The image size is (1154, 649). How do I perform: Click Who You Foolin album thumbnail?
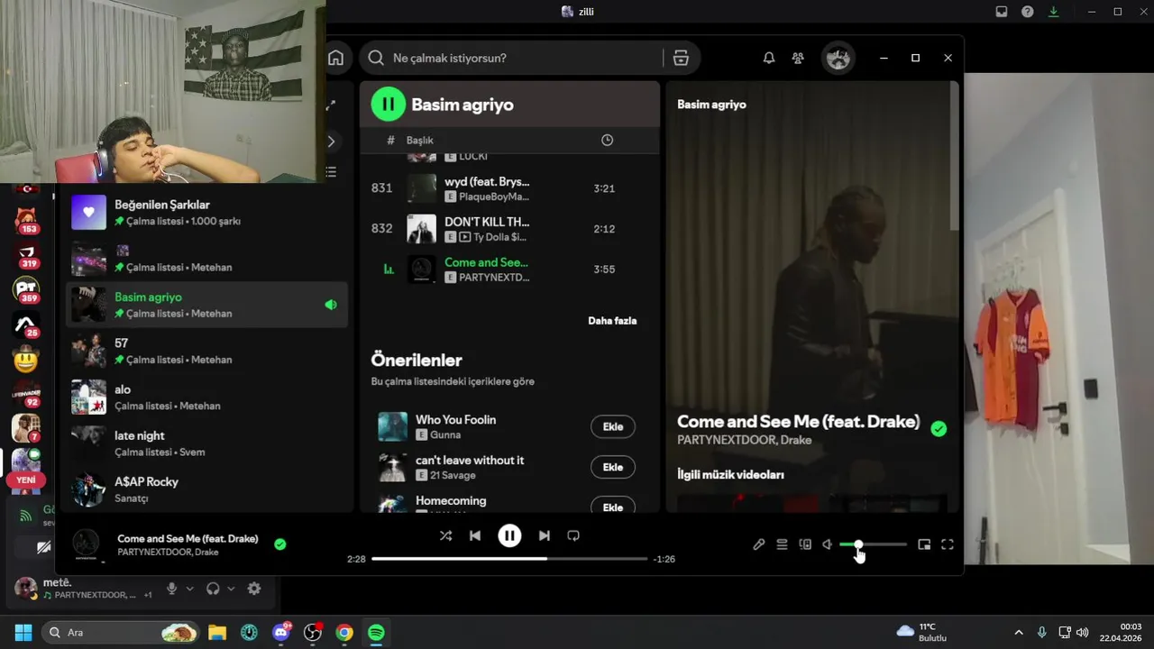click(392, 426)
